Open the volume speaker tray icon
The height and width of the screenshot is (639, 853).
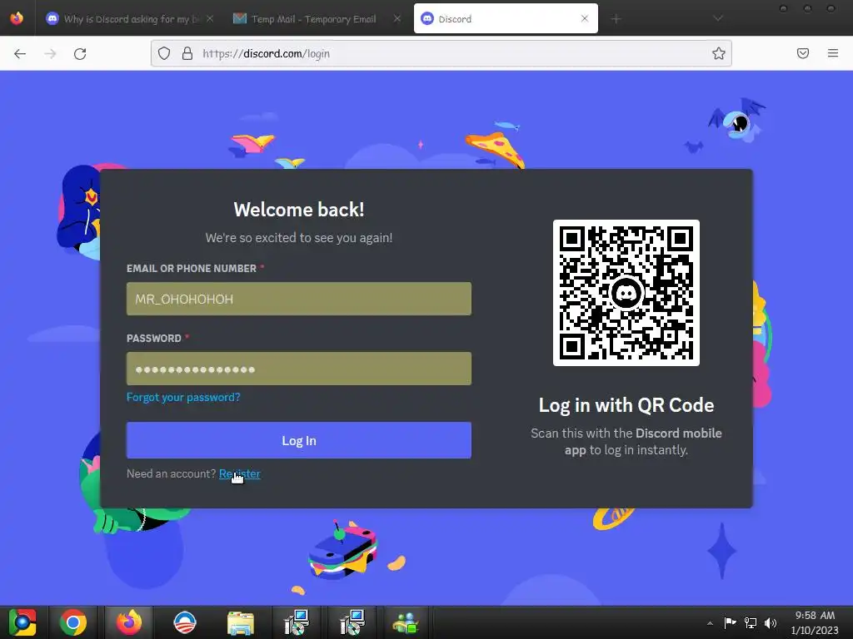point(771,622)
